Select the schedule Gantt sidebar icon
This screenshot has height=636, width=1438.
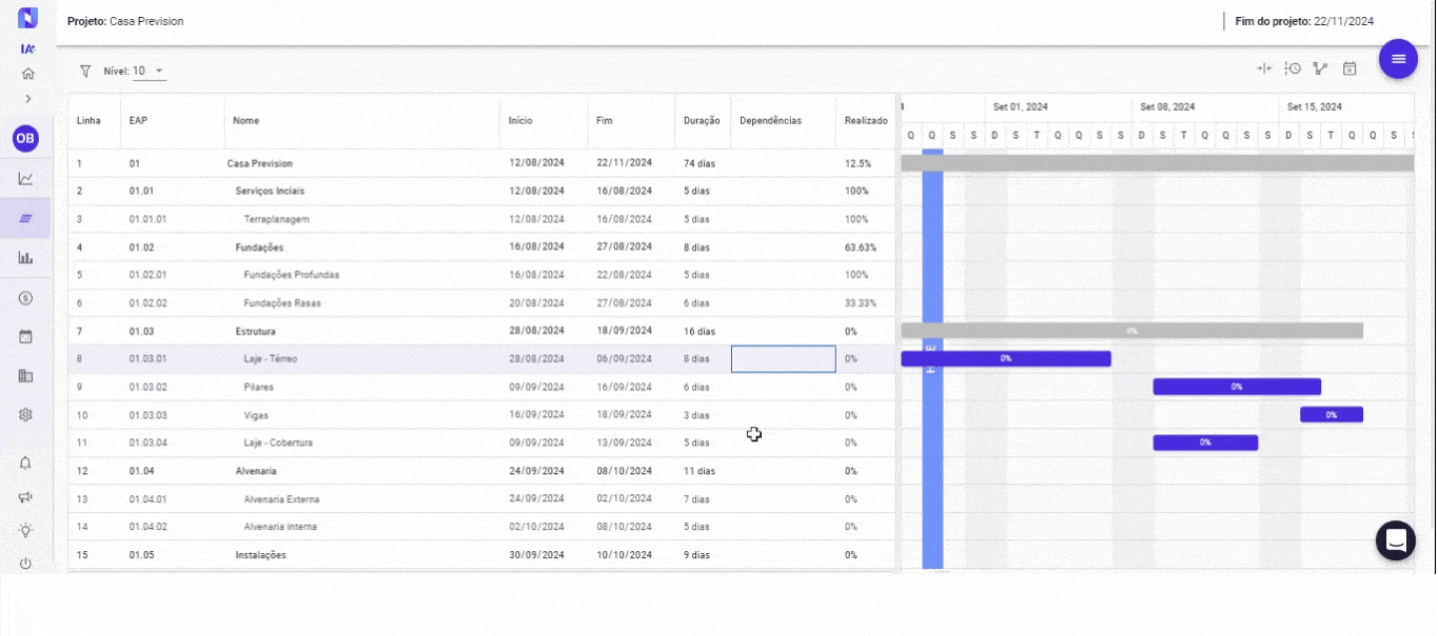pos(26,218)
